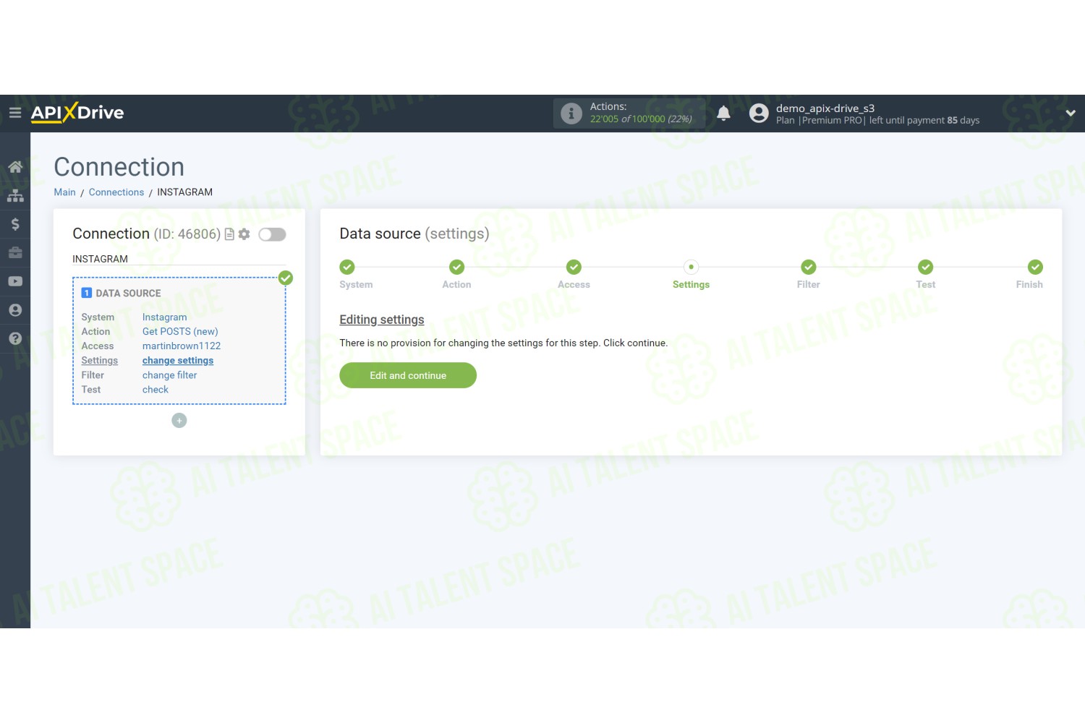The image size is (1085, 723).
Task: Open the Home sidebar icon
Action: click(15, 167)
